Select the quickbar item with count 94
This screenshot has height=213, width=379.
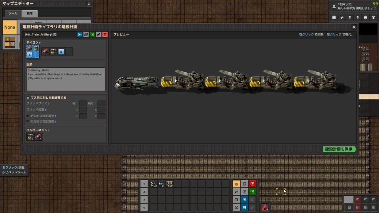point(161,184)
